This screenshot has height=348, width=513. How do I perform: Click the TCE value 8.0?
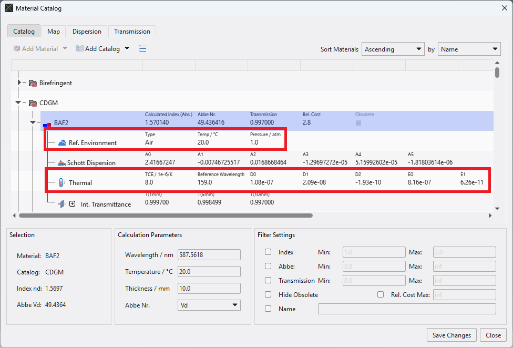tap(149, 182)
